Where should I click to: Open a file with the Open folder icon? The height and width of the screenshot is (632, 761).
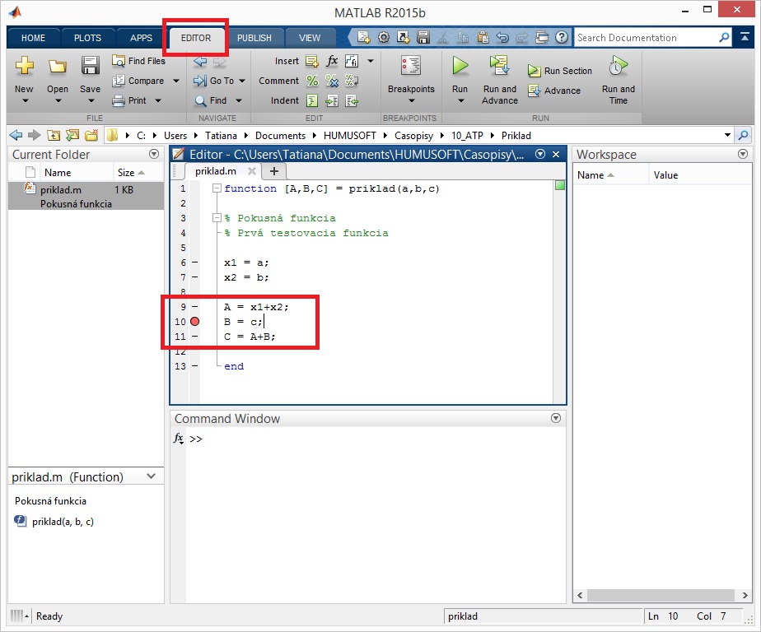[x=58, y=67]
